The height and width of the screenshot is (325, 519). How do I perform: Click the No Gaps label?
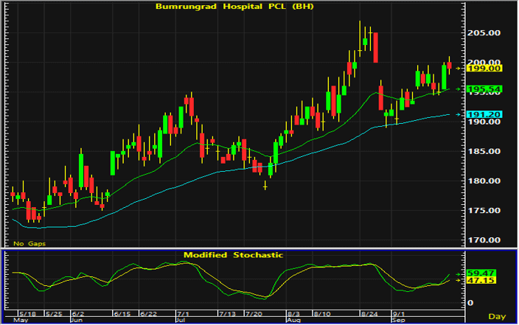(x=29, y=244)
